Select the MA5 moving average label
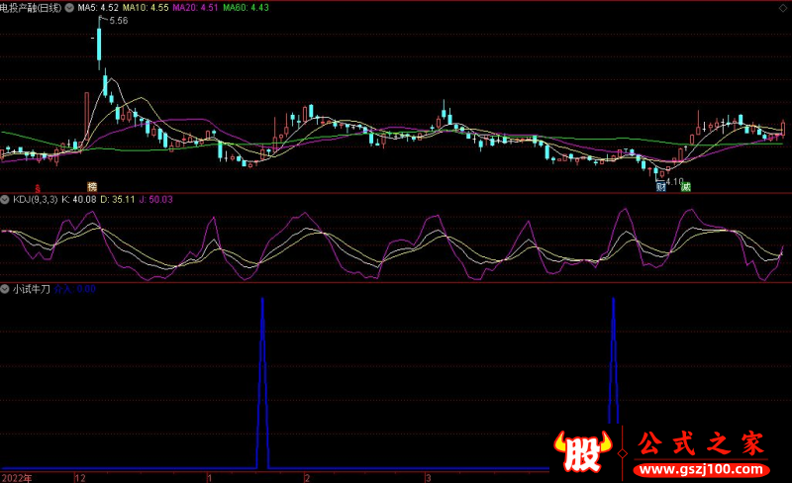This screenshot has height=483, width=792. [97, 7]
